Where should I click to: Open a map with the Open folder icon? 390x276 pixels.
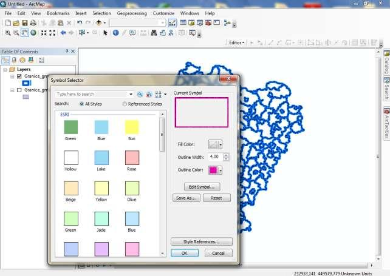click(16, 23)
